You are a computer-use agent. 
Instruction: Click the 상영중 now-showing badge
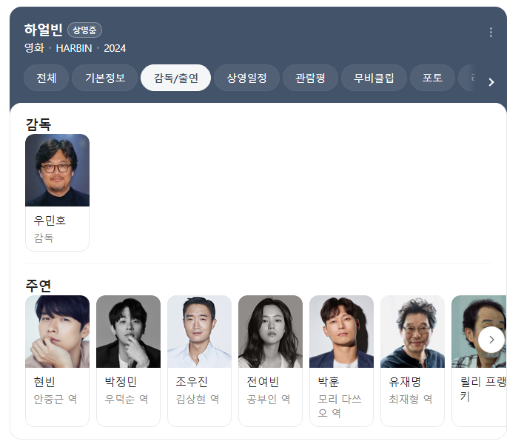(x=84, y=30)
